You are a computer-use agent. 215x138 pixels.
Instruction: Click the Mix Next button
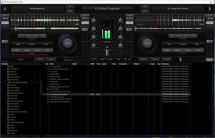[x=107, y=42]
